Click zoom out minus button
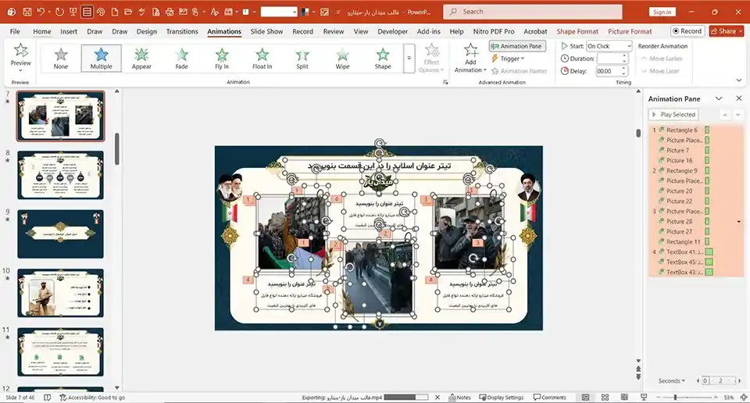Image resolution: width=750 pixels, height=403 pixels. pyautogui.click(x=658, y=398)
